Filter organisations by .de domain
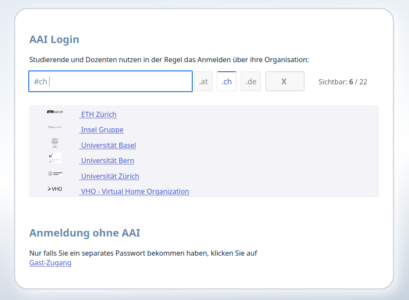Viewport: 409px width, 300px height. pyautogui.click(x=251, y=82)
